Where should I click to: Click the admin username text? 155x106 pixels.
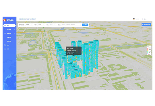point(137,19)
